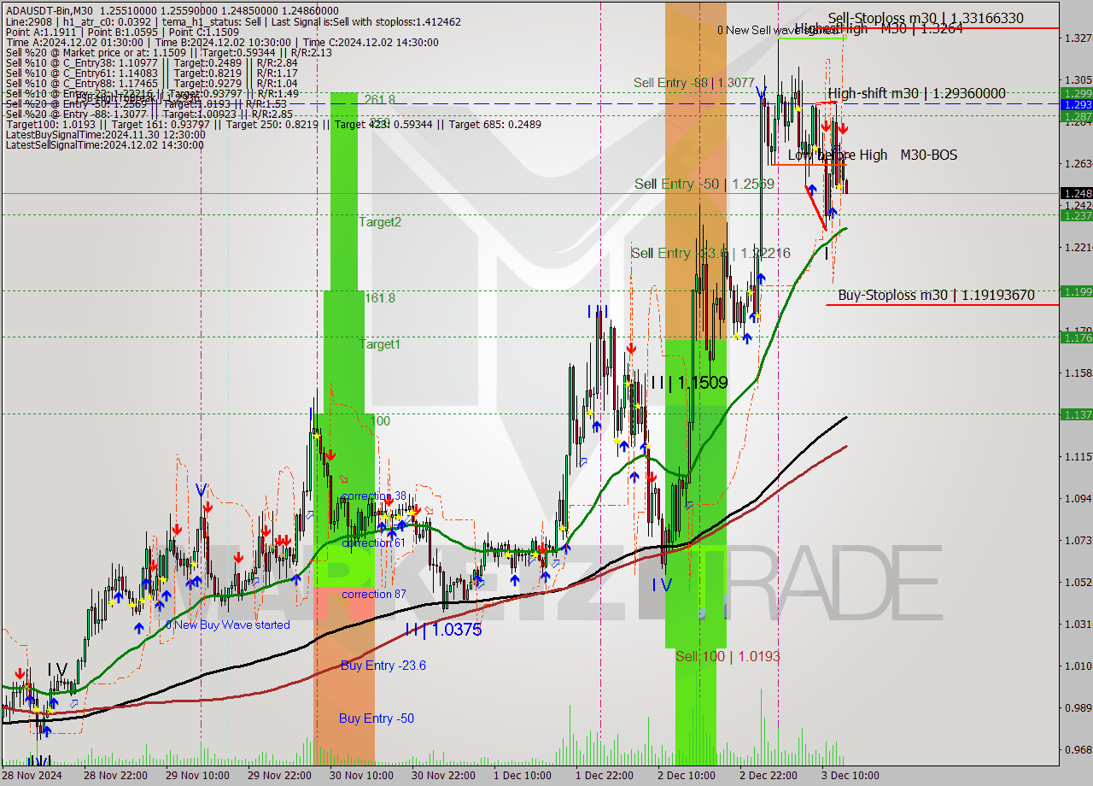Select the '0.968' price axis value
This screenshot has width=1093, height=786.
coord(1078,749)
